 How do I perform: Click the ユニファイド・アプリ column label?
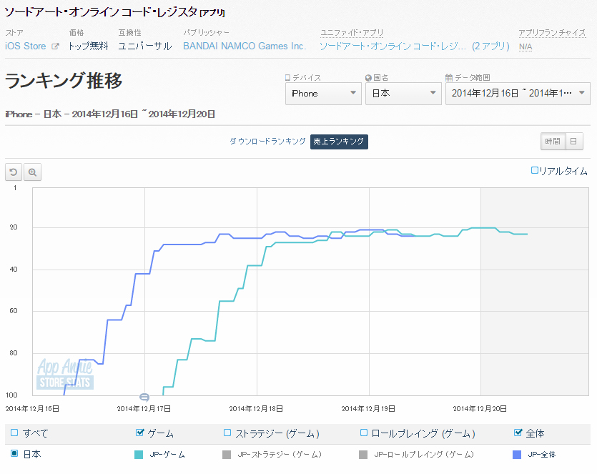pyautogui.click(x=352, y=33)
